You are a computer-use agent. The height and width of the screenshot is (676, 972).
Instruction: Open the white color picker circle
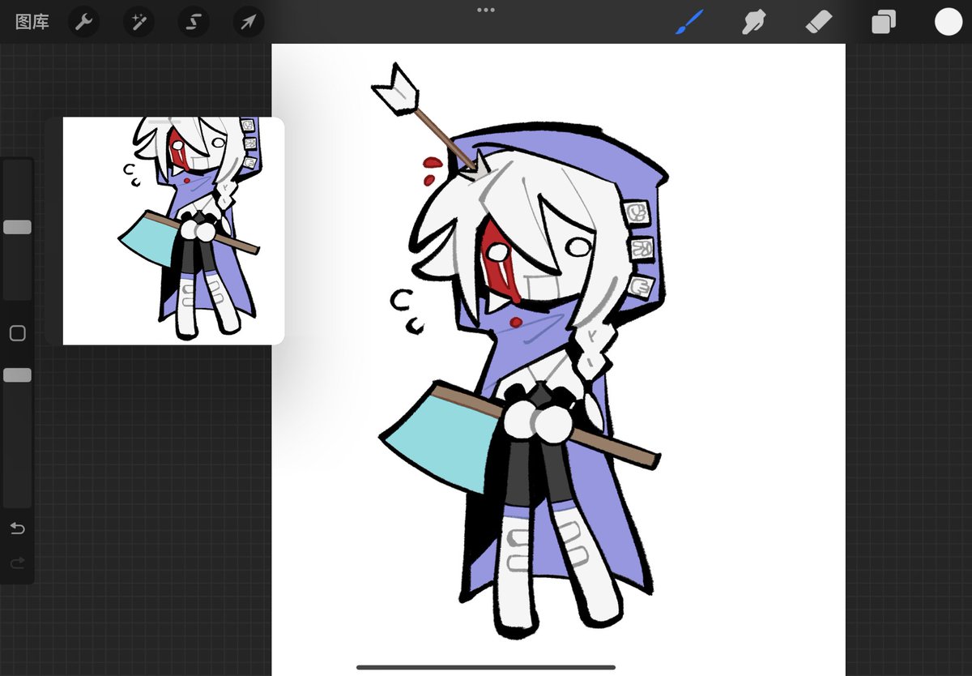click(948, 22)
